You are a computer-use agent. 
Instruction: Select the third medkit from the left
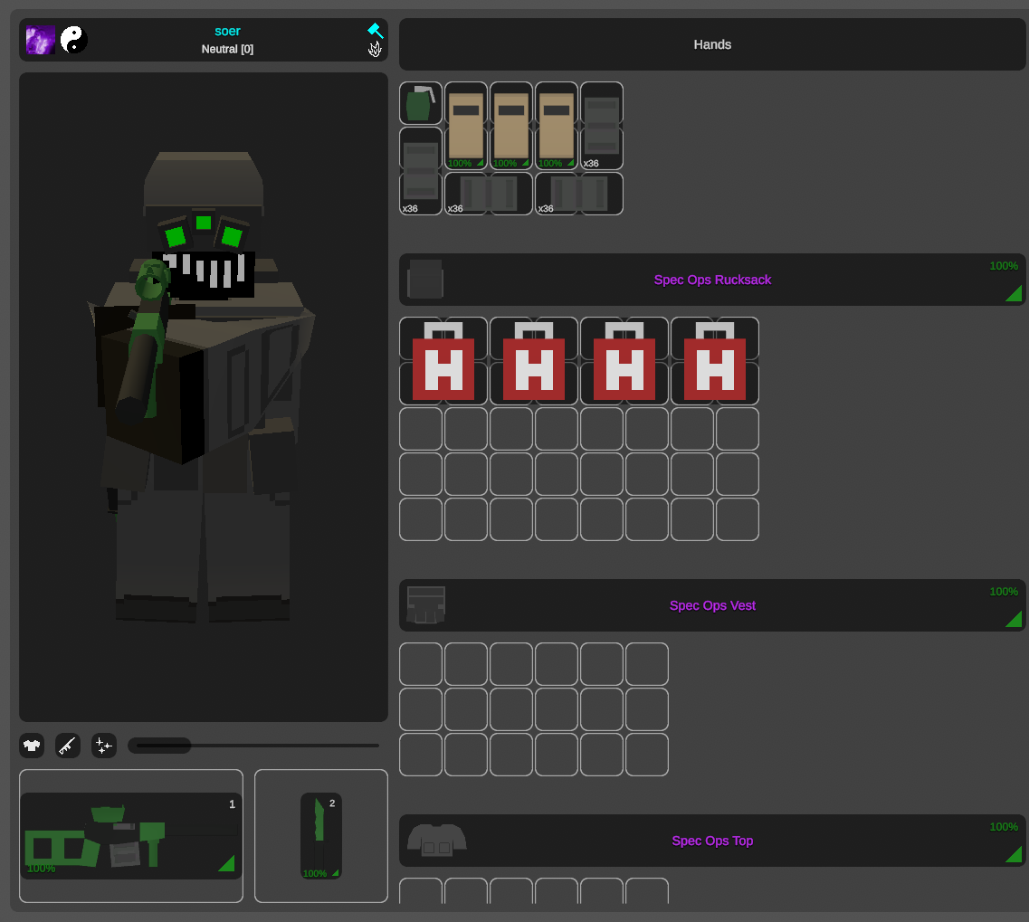pos(624,361)
